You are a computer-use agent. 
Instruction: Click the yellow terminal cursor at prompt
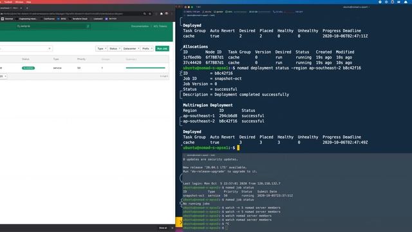(238, 148)
